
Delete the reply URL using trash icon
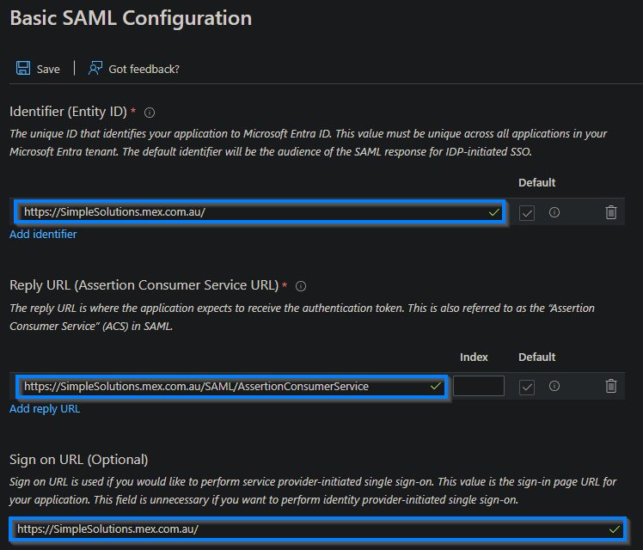610,387
